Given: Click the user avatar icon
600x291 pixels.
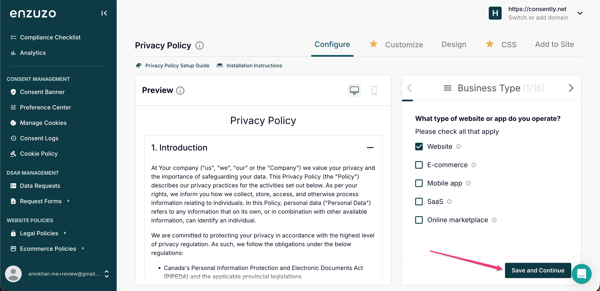Looking at the screenshot, I should click(x=13, y=274).
